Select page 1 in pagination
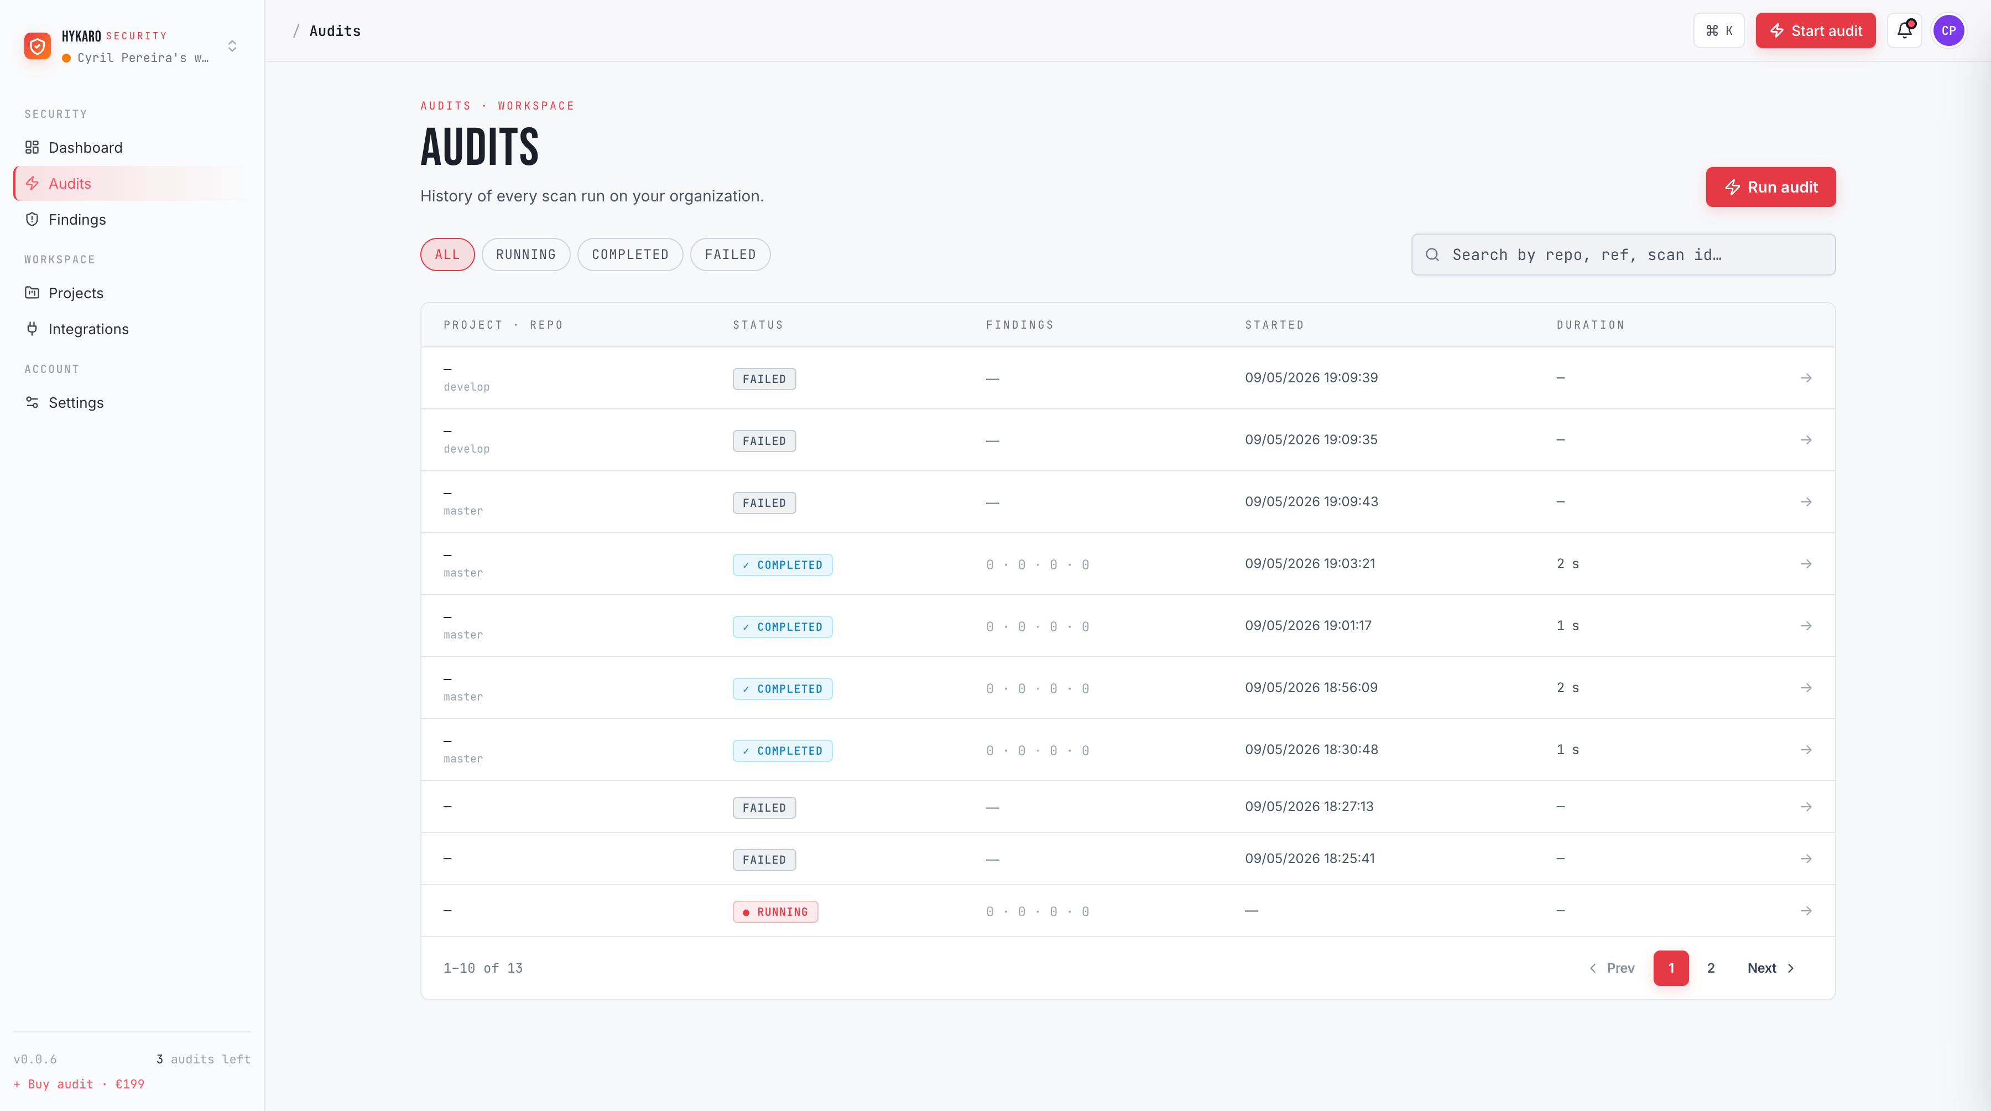The width and height of the screenshot is (1991, 1111). point(1671,968)
